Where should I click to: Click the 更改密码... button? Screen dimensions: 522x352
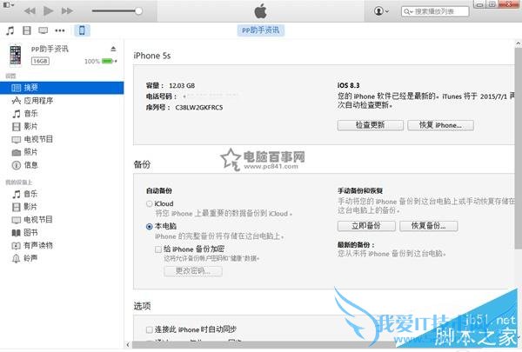click(193, 271)
